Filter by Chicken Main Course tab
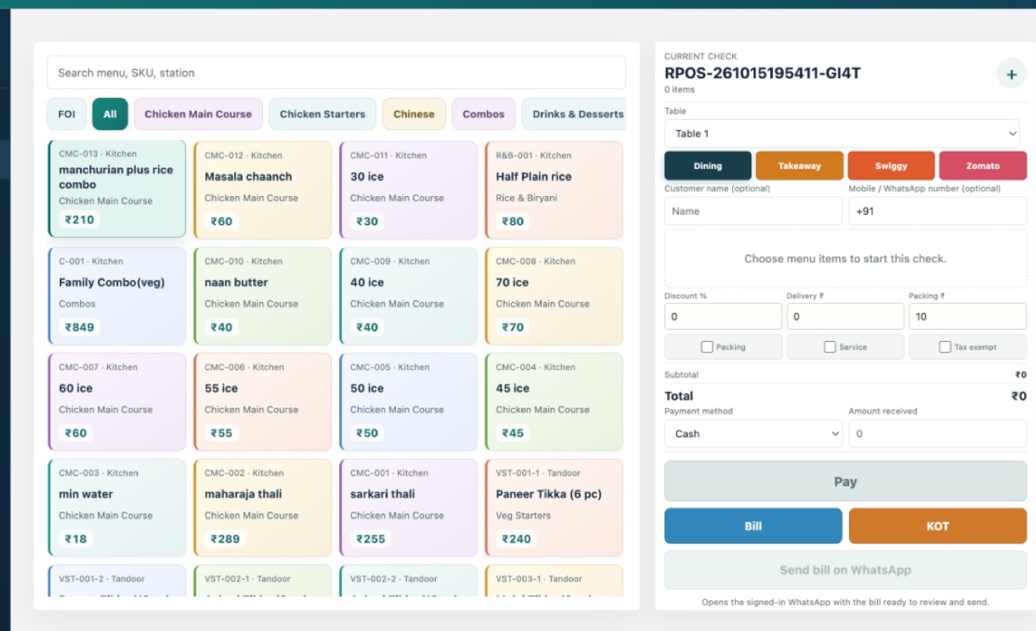Image resolution: width=1036 pixels, height=631 pixels. point(199,114)
